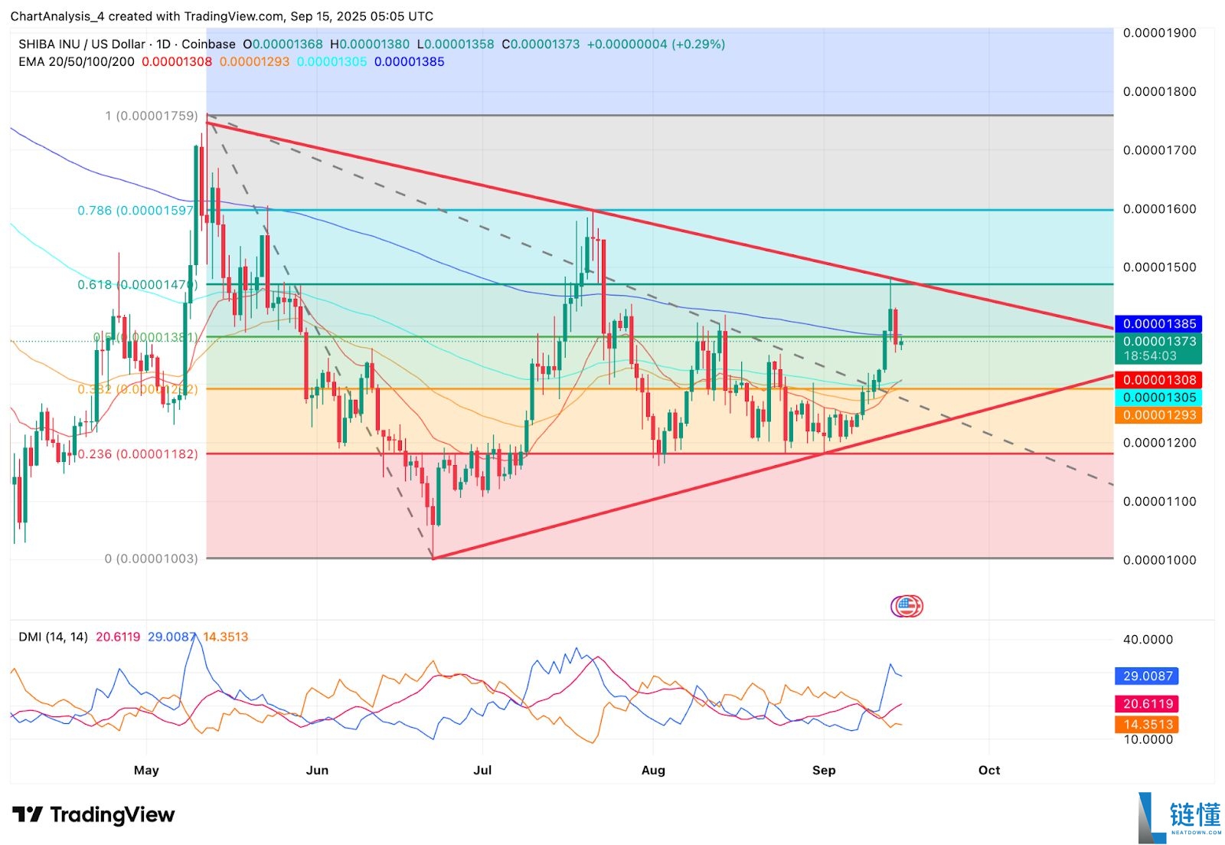The height and width of the screenshot is (845, 1225).
Task: Click the red 0.00001308 EMA price tag
Action: coord(1158,380)
